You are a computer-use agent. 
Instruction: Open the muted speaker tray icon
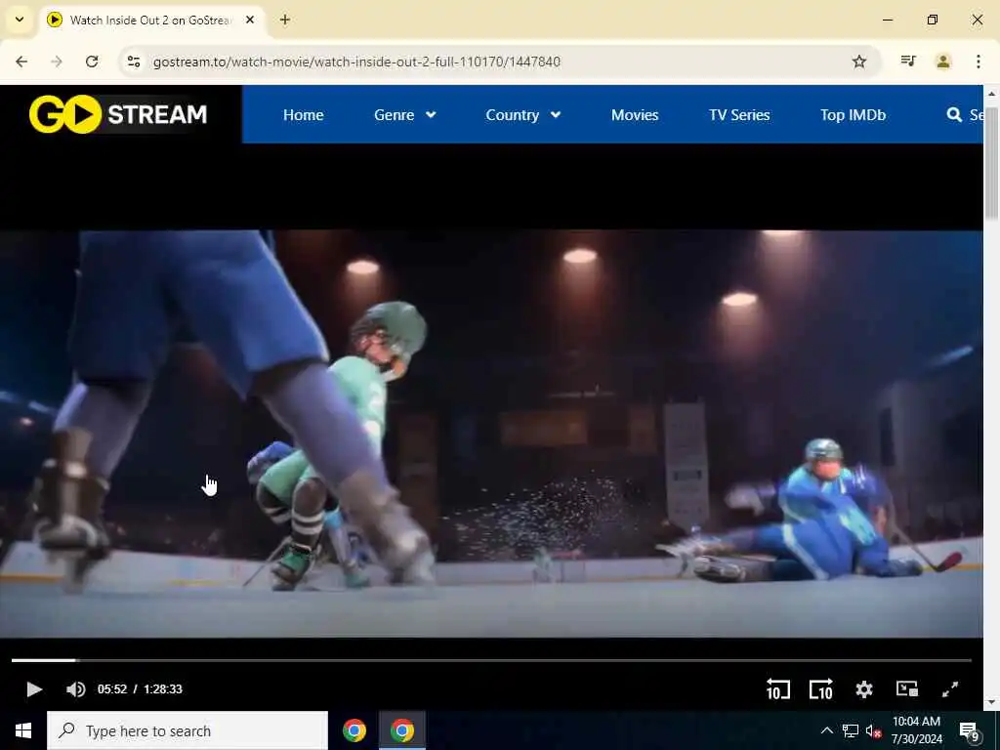pos(874,730)
